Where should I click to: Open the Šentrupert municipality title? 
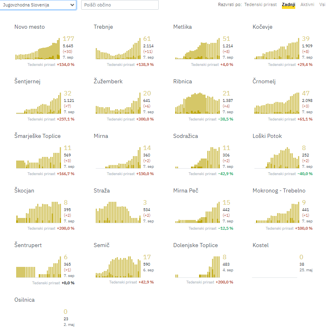point(28,245)
